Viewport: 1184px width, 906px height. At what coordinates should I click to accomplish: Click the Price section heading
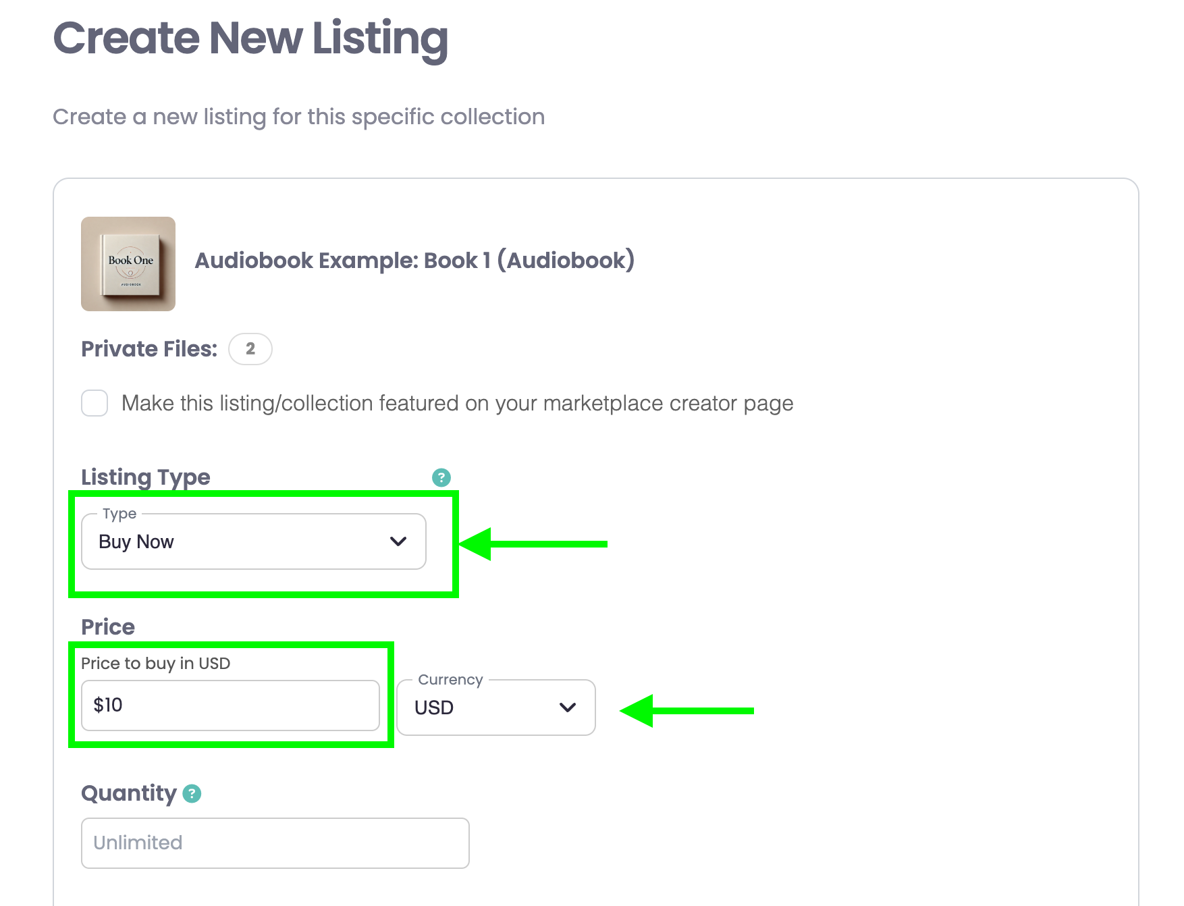coord(108,627)
